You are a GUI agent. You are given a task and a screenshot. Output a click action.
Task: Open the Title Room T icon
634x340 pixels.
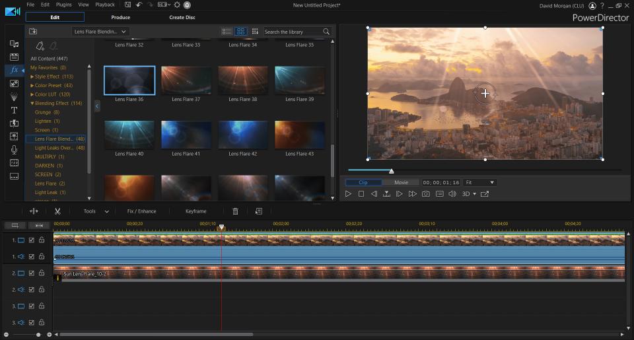pyautogui.click(x=14, y=110)
